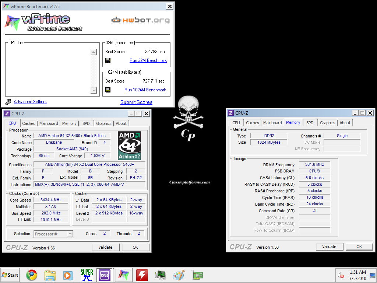
Task: Click the AMD Athlon X2 processor logo
Action: [x=129, y=146]
